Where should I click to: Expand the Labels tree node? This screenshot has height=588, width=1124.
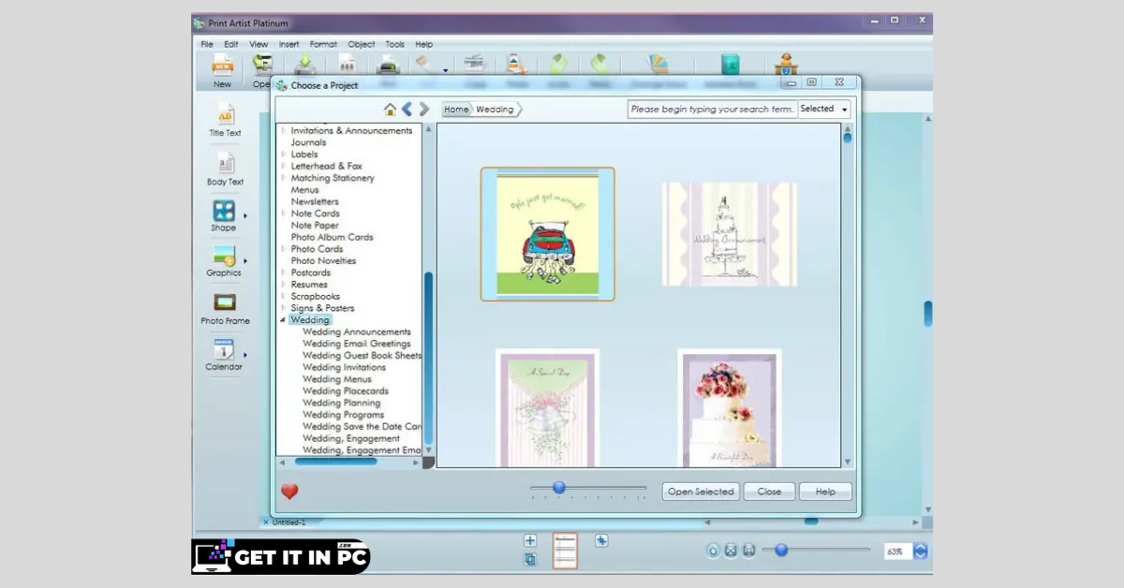284,154
